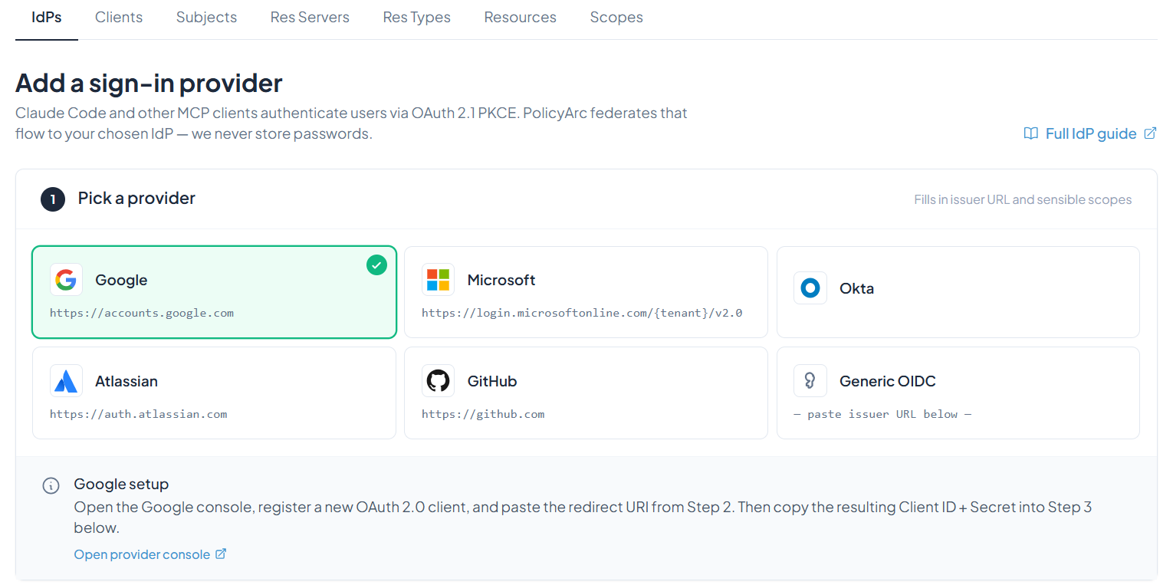Select the Microsoft provider card
The width and height of the screenshot is (1173, 585).
click(586, 292)
